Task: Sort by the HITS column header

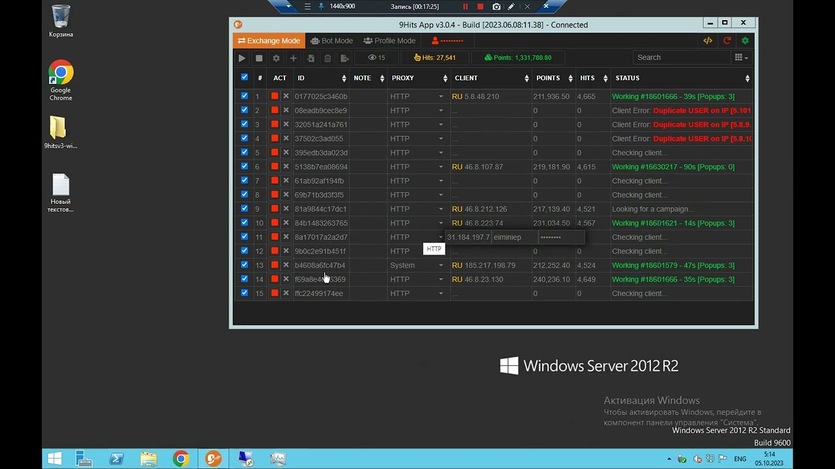Action: (593, 78)
